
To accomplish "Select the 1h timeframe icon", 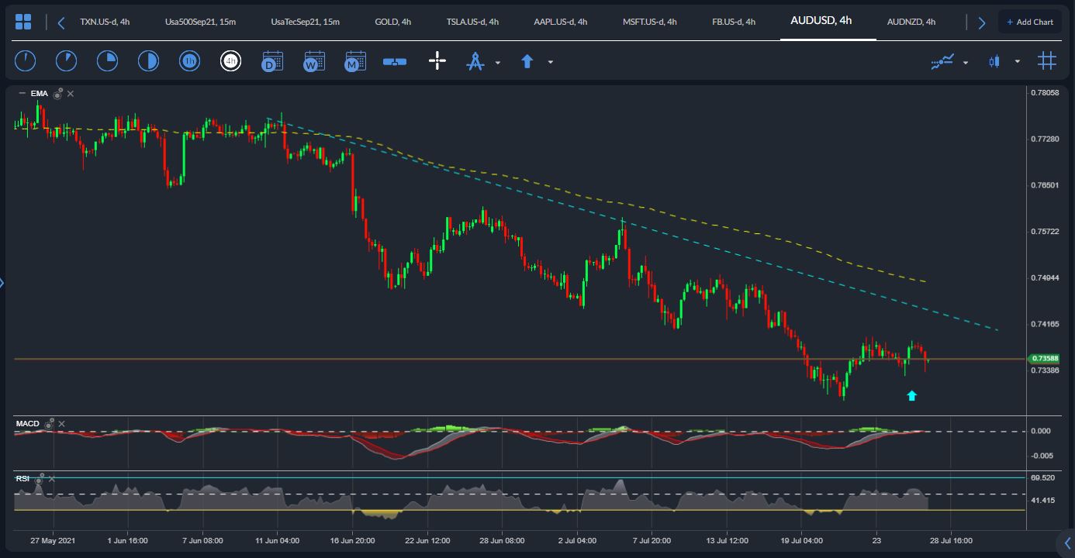I will [189, 60].
